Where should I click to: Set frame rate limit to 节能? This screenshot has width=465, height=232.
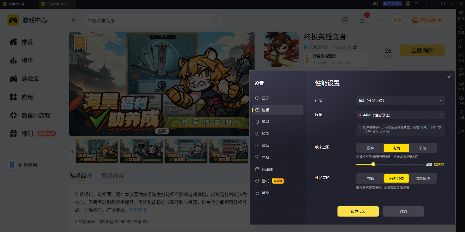coord(423,148)
